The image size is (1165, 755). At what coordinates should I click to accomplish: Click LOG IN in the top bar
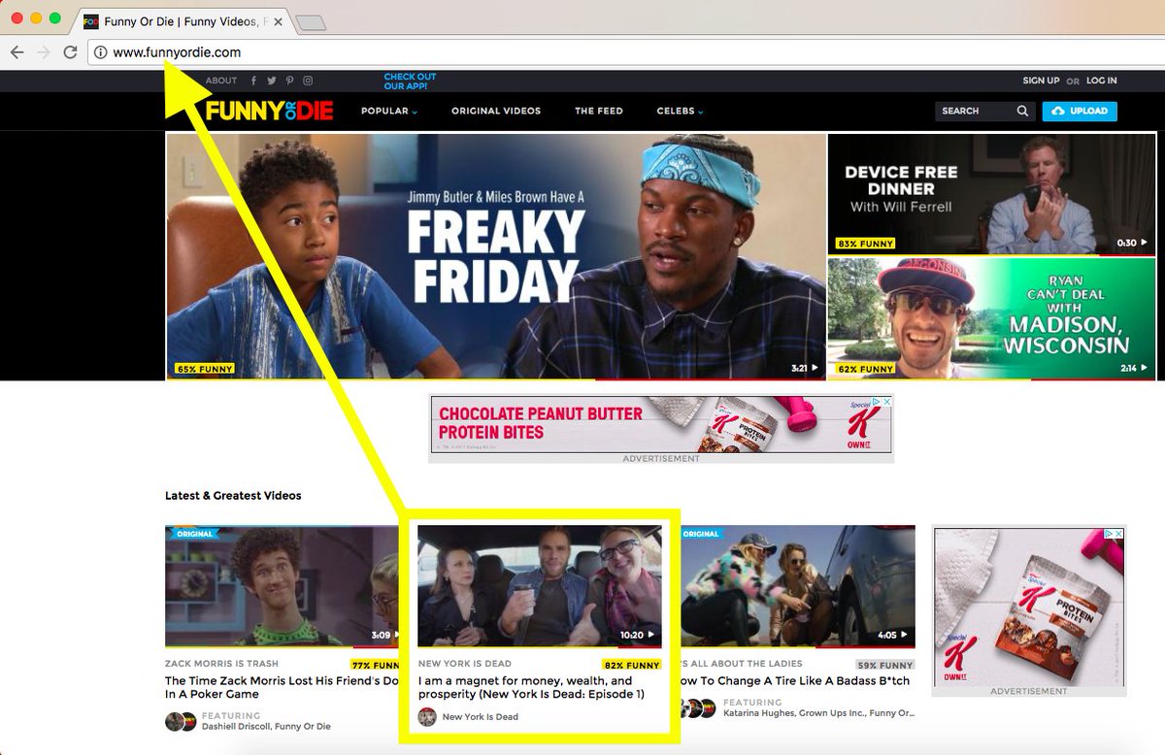tap(1101, 81)
